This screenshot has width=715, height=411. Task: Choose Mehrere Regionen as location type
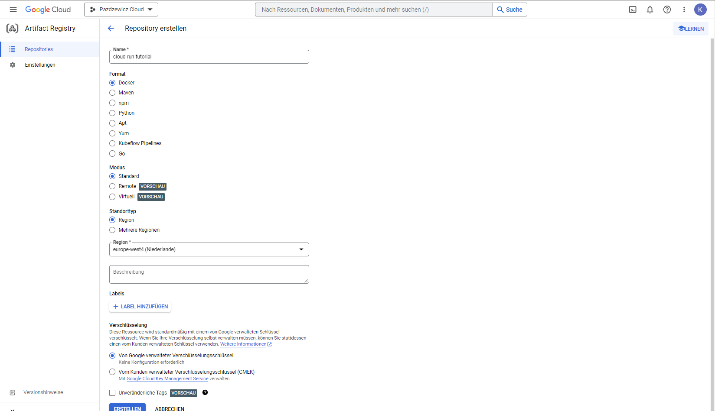point(112,230)
